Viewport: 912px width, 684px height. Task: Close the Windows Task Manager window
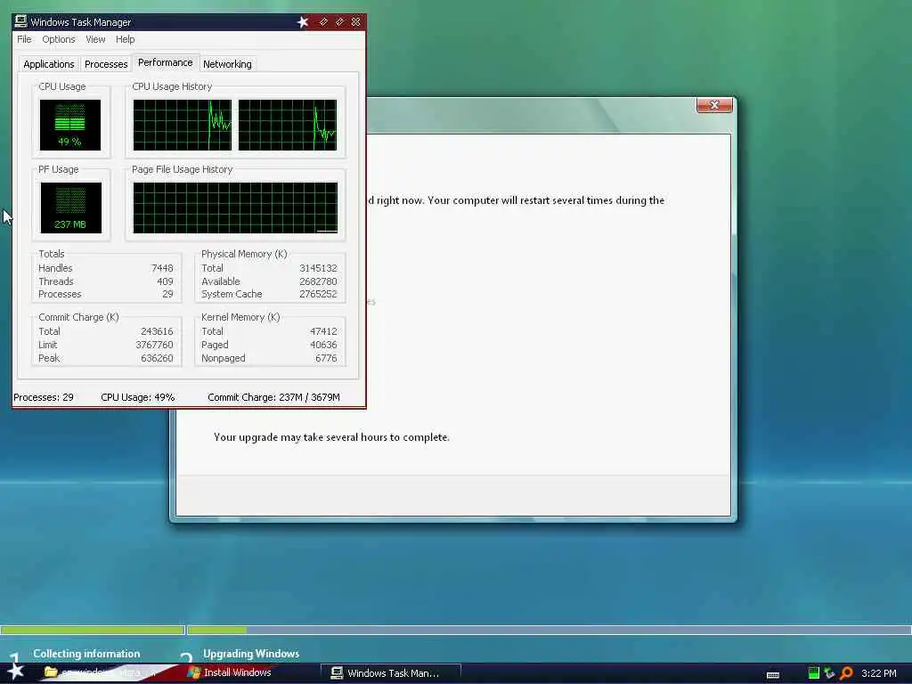point(356,22)
